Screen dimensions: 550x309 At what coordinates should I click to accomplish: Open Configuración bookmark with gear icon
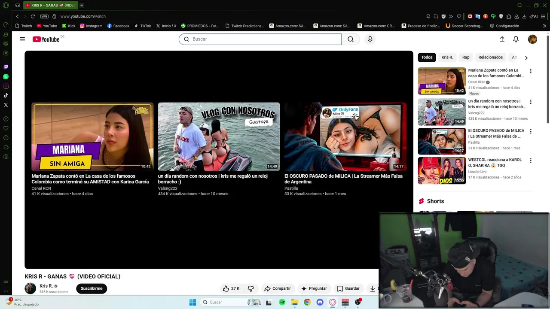pos(504,26)
